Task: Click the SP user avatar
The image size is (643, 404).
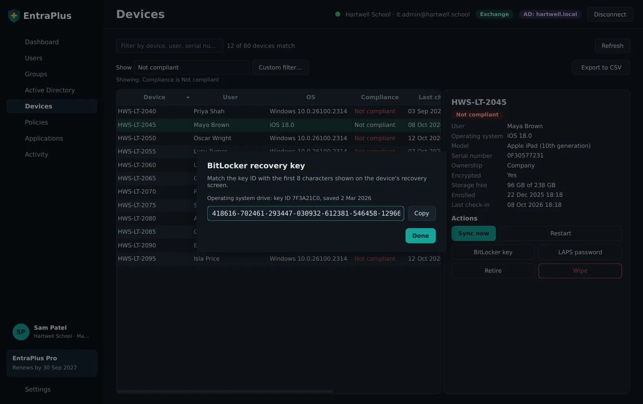Action: pyautogui.click(x=21, y=332)
